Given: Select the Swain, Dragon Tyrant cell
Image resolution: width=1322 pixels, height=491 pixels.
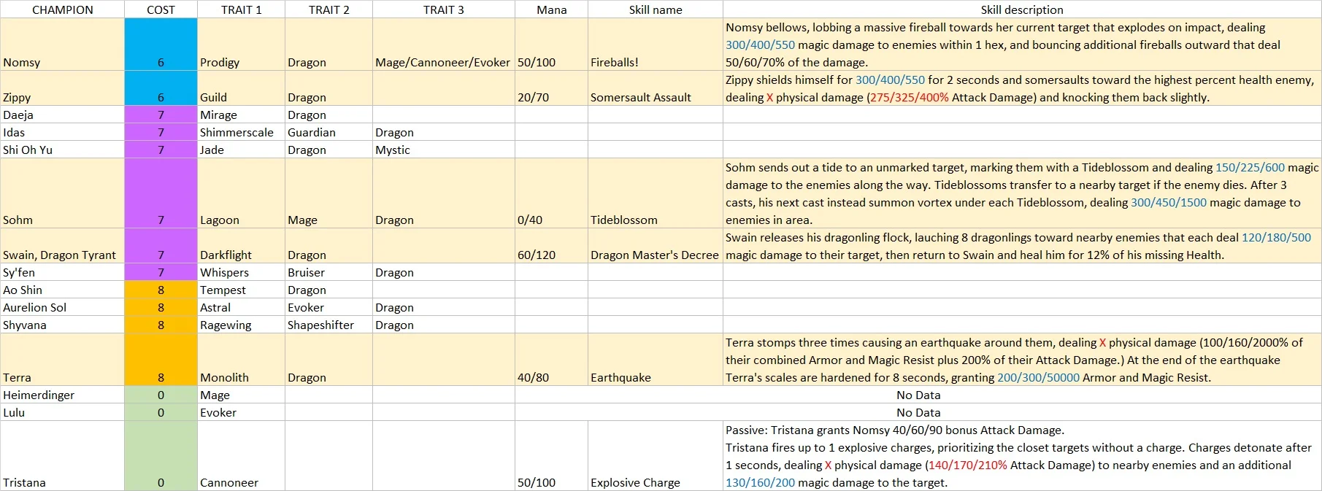Looking at the screenshot, I should (62, 246).
